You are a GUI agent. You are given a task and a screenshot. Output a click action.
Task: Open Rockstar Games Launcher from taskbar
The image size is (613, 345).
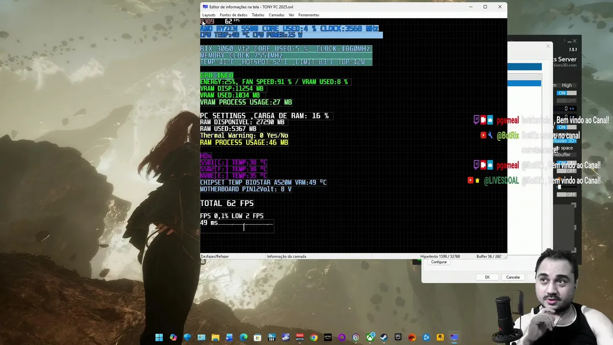[440, 337]
